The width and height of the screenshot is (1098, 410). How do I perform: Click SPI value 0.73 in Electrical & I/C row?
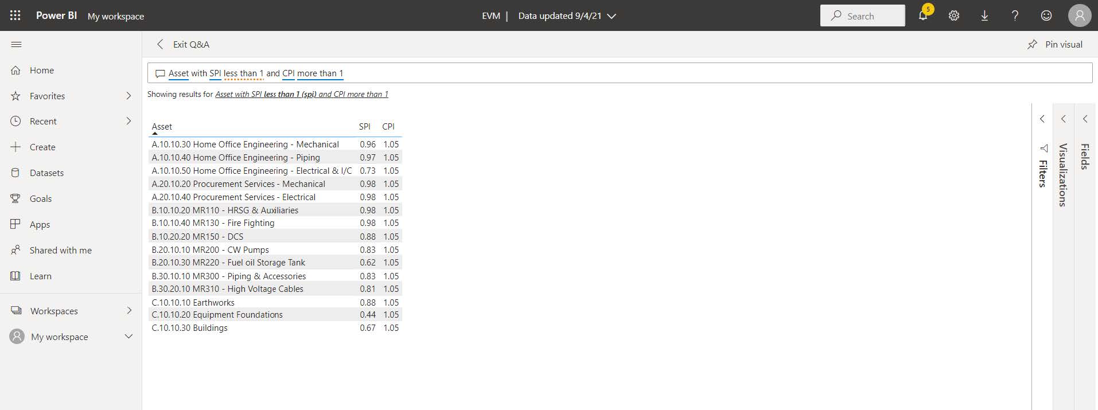pyautogui.click(x=368, y=170)
